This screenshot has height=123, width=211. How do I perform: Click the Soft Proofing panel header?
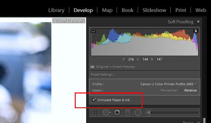click(x=181, y=22)
